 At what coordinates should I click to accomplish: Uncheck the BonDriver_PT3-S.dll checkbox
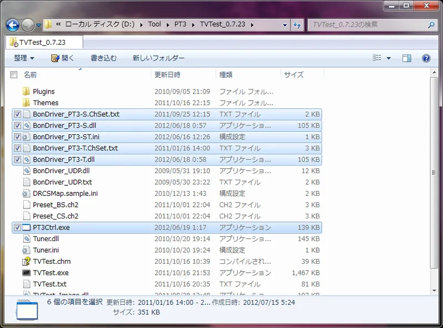tap(18, 126)
